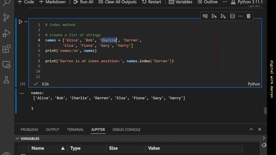This screenshot has width=276, height=155.
Task: Clear All Outputs of notebook
Action: point(117,2)
